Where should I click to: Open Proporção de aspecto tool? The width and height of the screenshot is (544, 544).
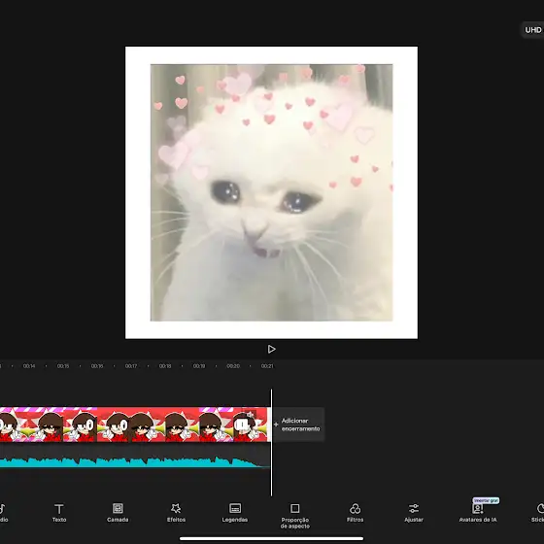click(x=295, y=516)
